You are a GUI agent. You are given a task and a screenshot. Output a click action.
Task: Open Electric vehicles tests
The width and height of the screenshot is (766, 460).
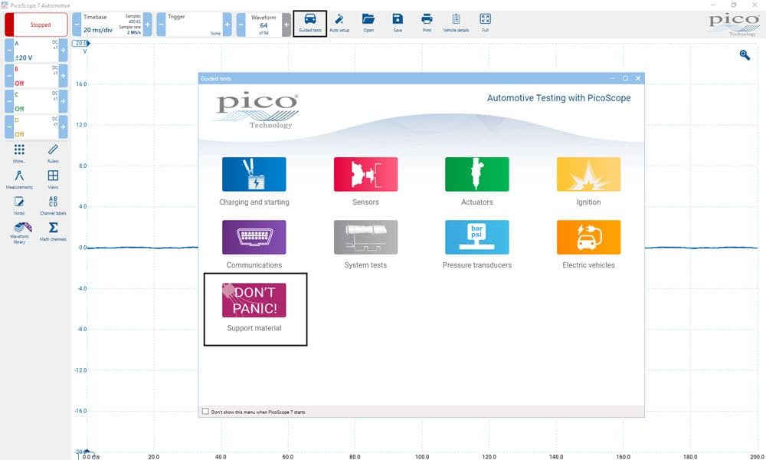[x=588, y=245]
